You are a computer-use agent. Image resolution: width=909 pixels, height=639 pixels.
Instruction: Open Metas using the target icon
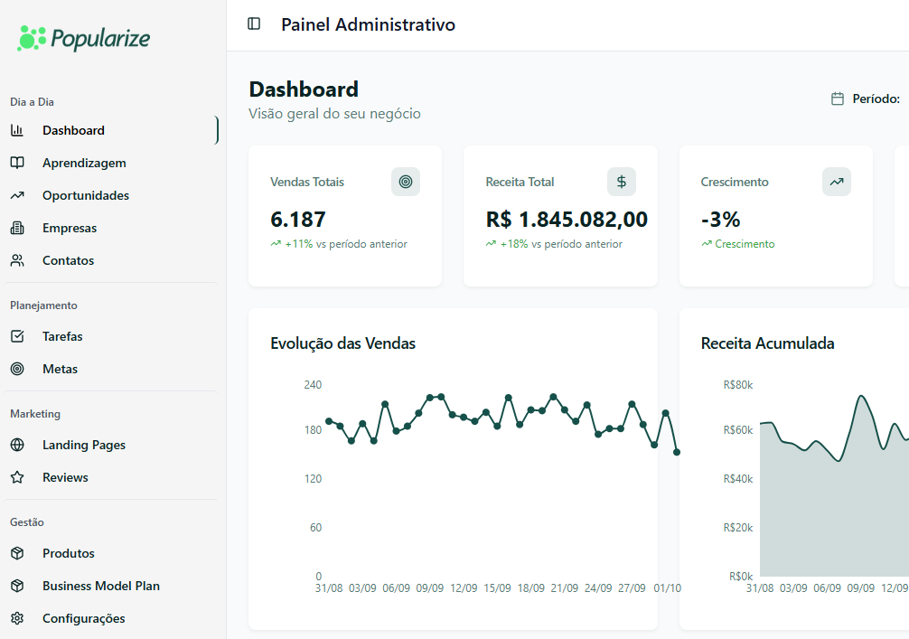click(20, 368)
